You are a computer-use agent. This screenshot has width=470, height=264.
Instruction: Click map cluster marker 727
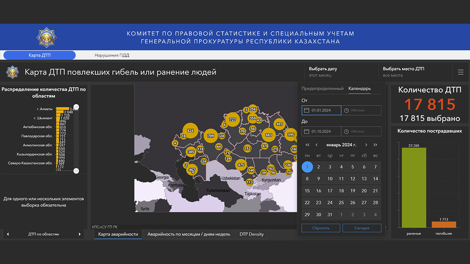[233, 119]
